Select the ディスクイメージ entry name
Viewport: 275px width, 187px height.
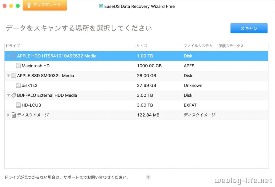click(33, 115)
